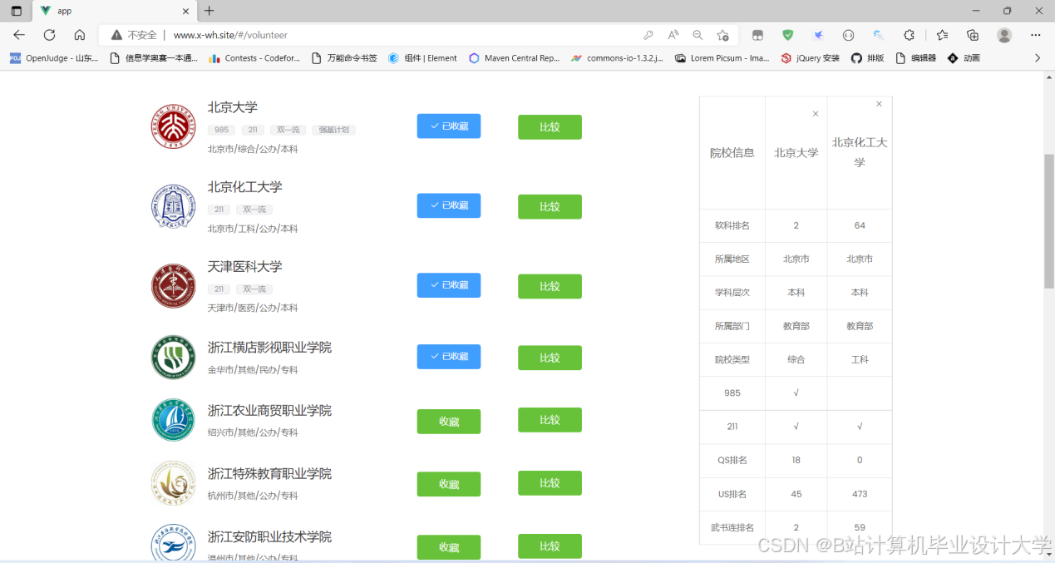The height and width of the screenshot is (563, 1055).
Task: Click the browser vertical scrollbar thumb
Action: click(x=1049, y=220)
